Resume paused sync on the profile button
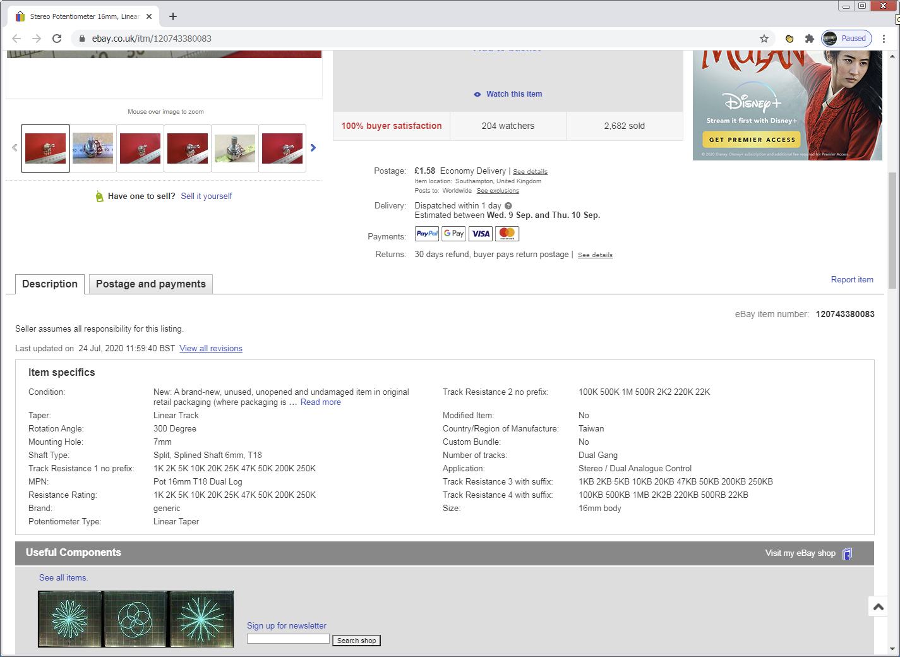This screenshot has width=900, height=657. pos(846,38)
